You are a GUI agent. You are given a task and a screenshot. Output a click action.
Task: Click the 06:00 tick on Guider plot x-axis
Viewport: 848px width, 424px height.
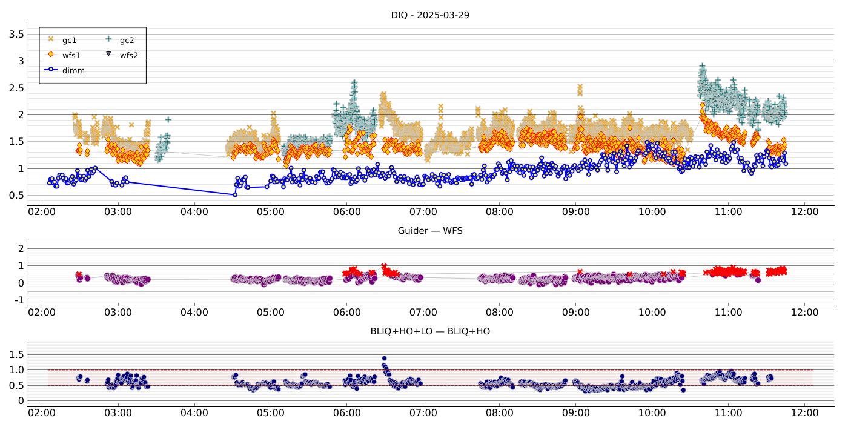tap(346, 313)
